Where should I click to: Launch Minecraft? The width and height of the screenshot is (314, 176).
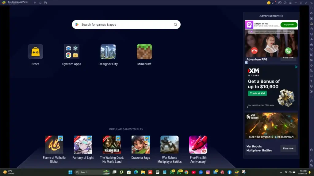coord(144,52)
